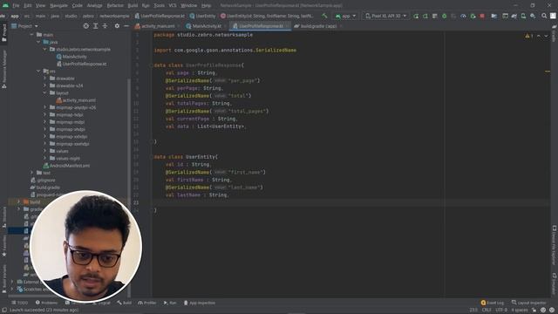
Task: Open the Help menu
Action: click(x=206, y=6)
